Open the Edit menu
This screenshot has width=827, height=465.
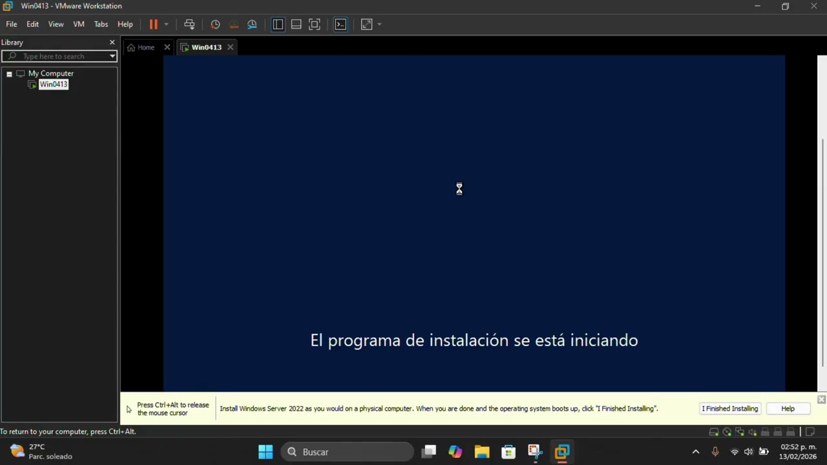tap(32, 25)
